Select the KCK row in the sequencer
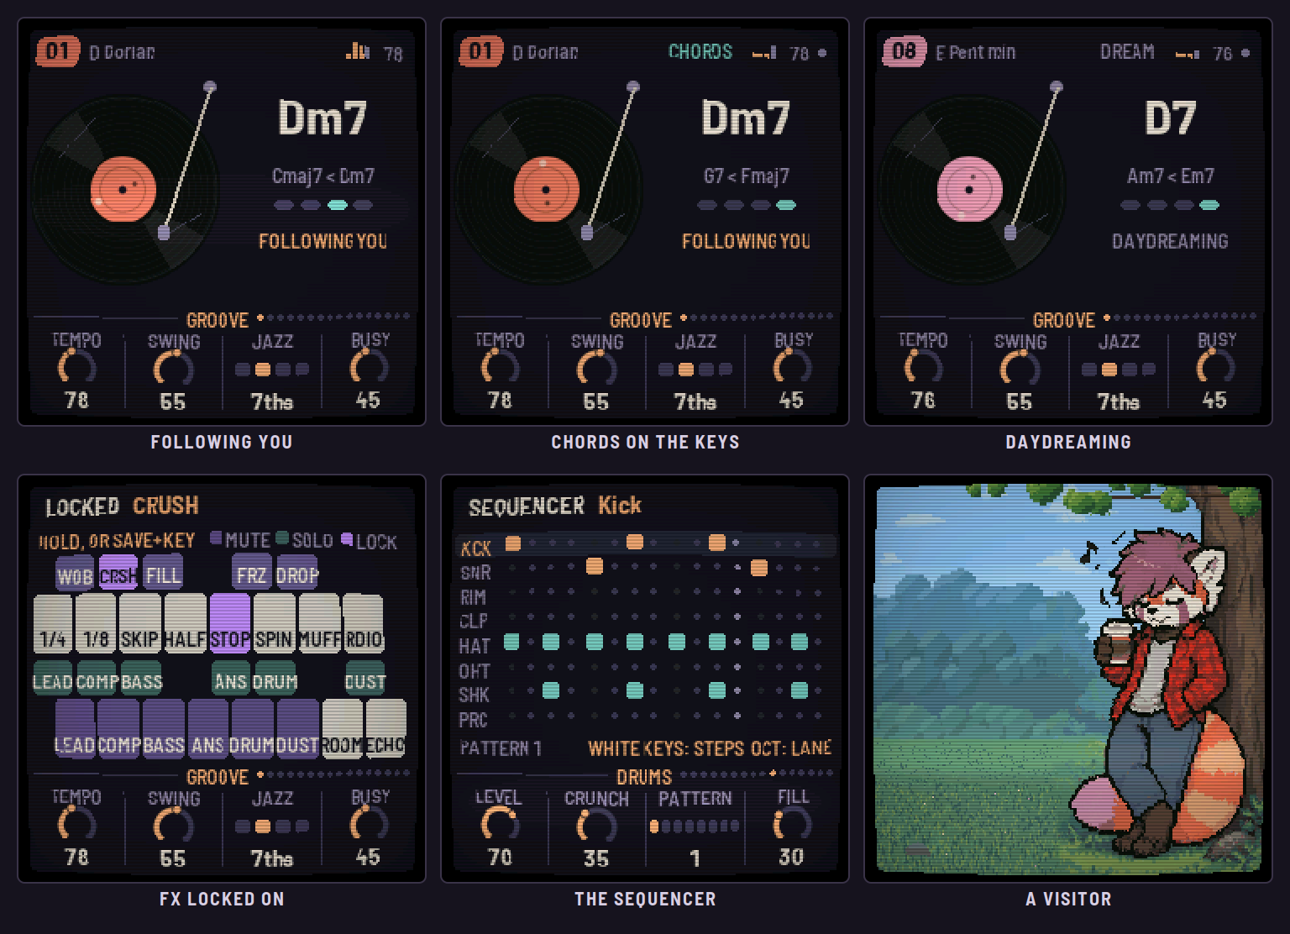This screenshot has width=1290, height=934. 645,545
